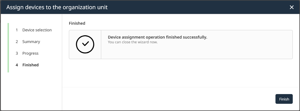Click step number 3 beside Progress

[x=17, y=53]
